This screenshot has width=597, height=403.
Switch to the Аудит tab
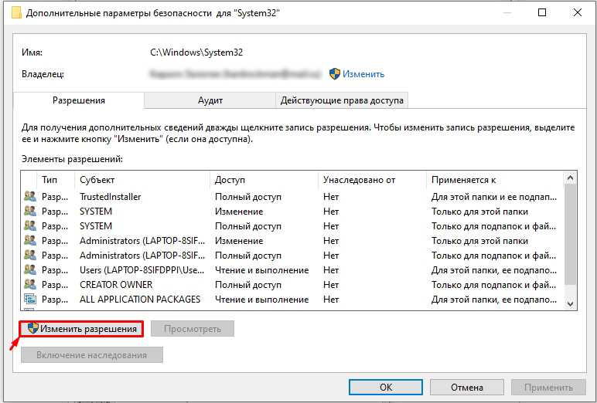[x=210, y=100]
